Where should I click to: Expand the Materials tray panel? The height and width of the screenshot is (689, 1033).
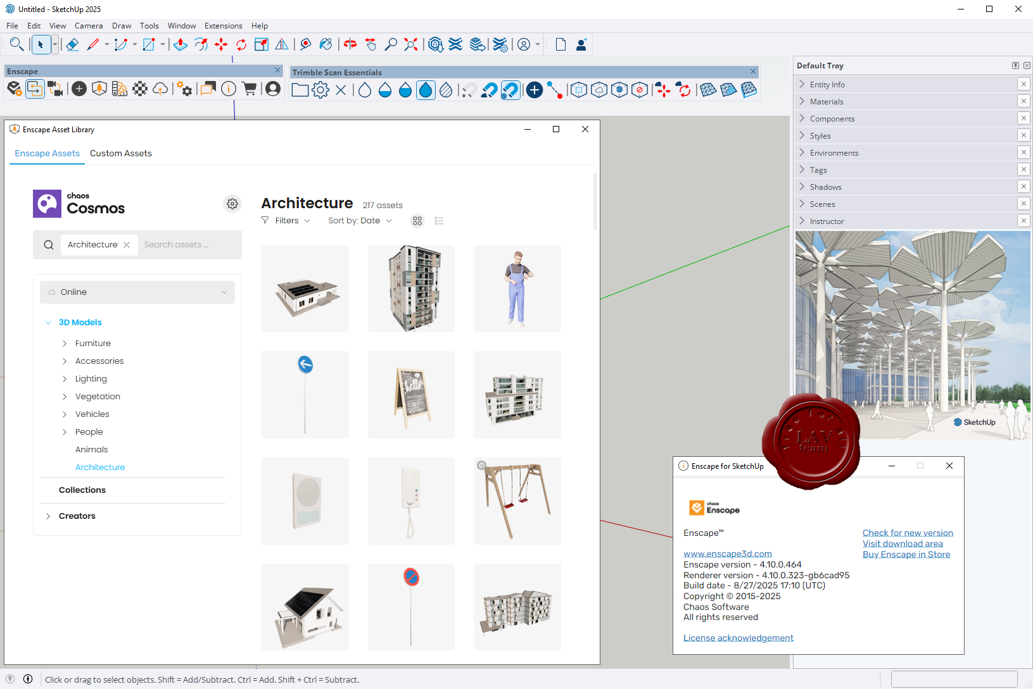[827, 102]
